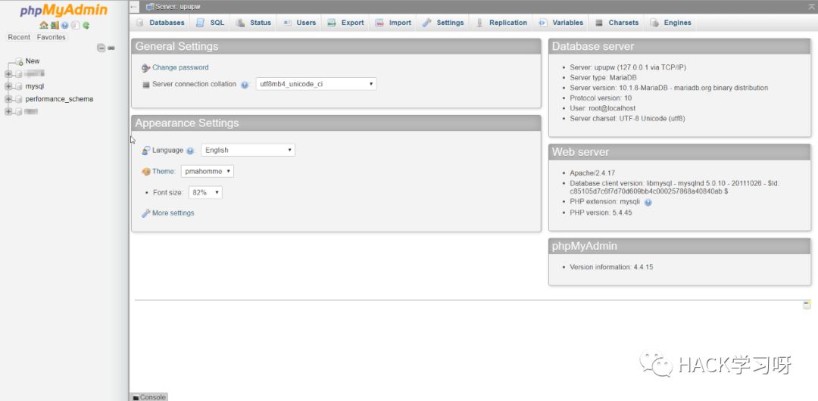Select New in the database tree

[x=33, y=61]
